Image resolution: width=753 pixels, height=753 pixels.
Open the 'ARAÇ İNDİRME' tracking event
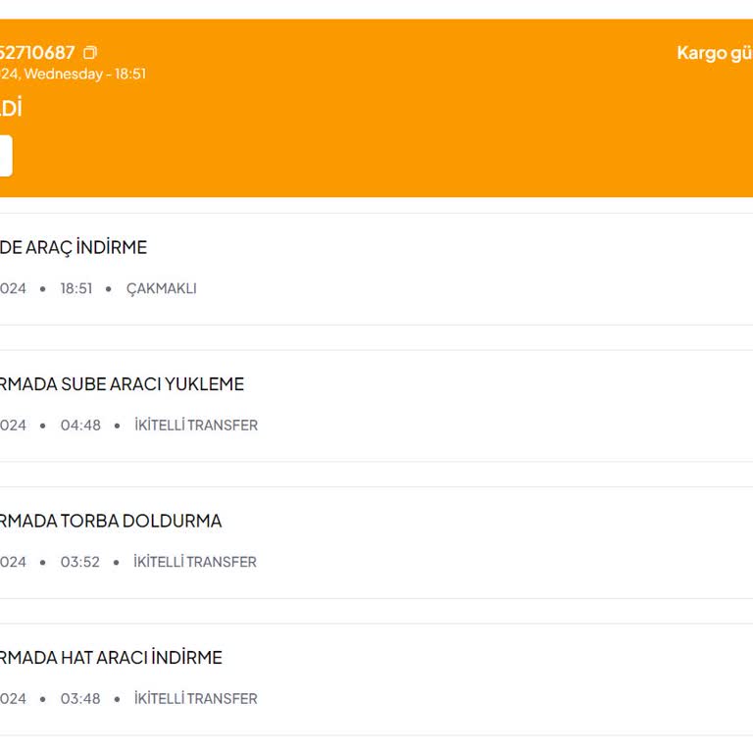[74, 247]
